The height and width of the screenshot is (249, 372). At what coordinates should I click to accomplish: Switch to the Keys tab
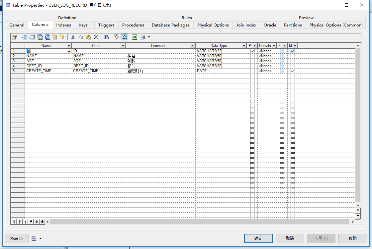[83, 25]
